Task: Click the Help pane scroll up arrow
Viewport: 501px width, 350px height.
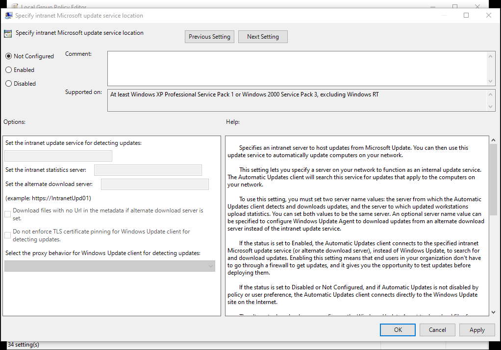Action: coord(493,140)
